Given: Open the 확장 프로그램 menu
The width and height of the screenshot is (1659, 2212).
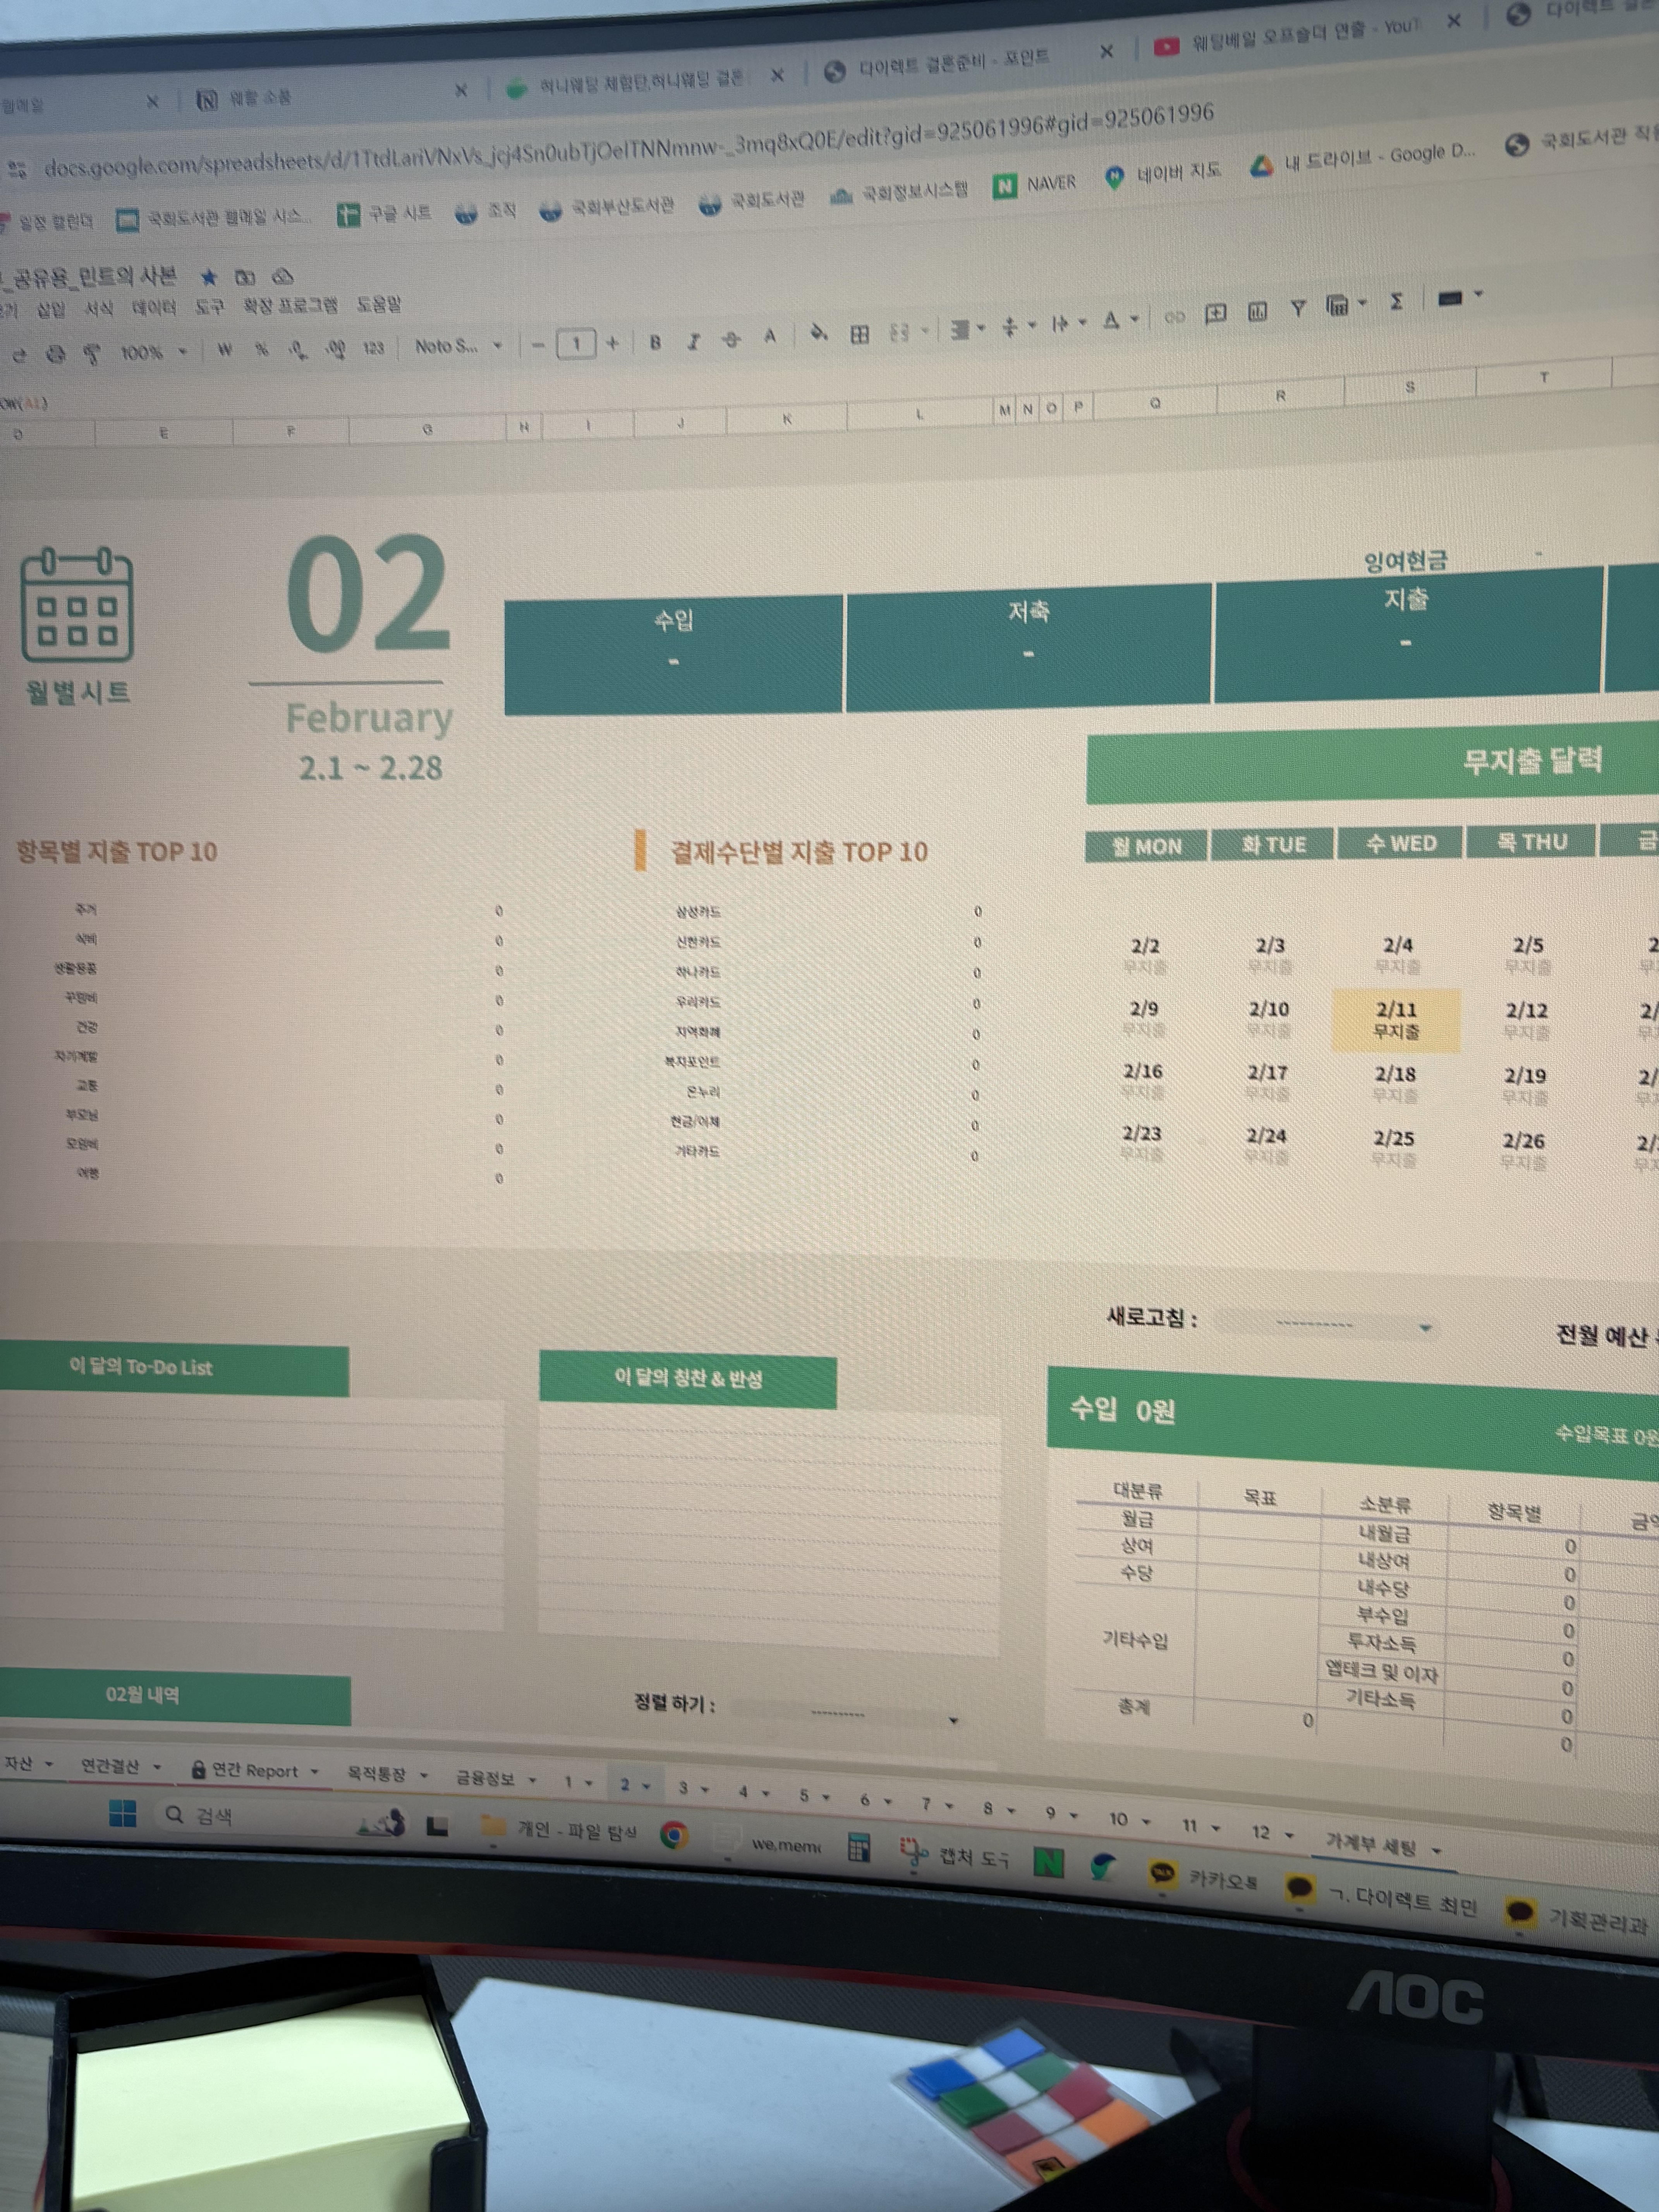Looking at the screenshot, I should (x=290, y=305).
